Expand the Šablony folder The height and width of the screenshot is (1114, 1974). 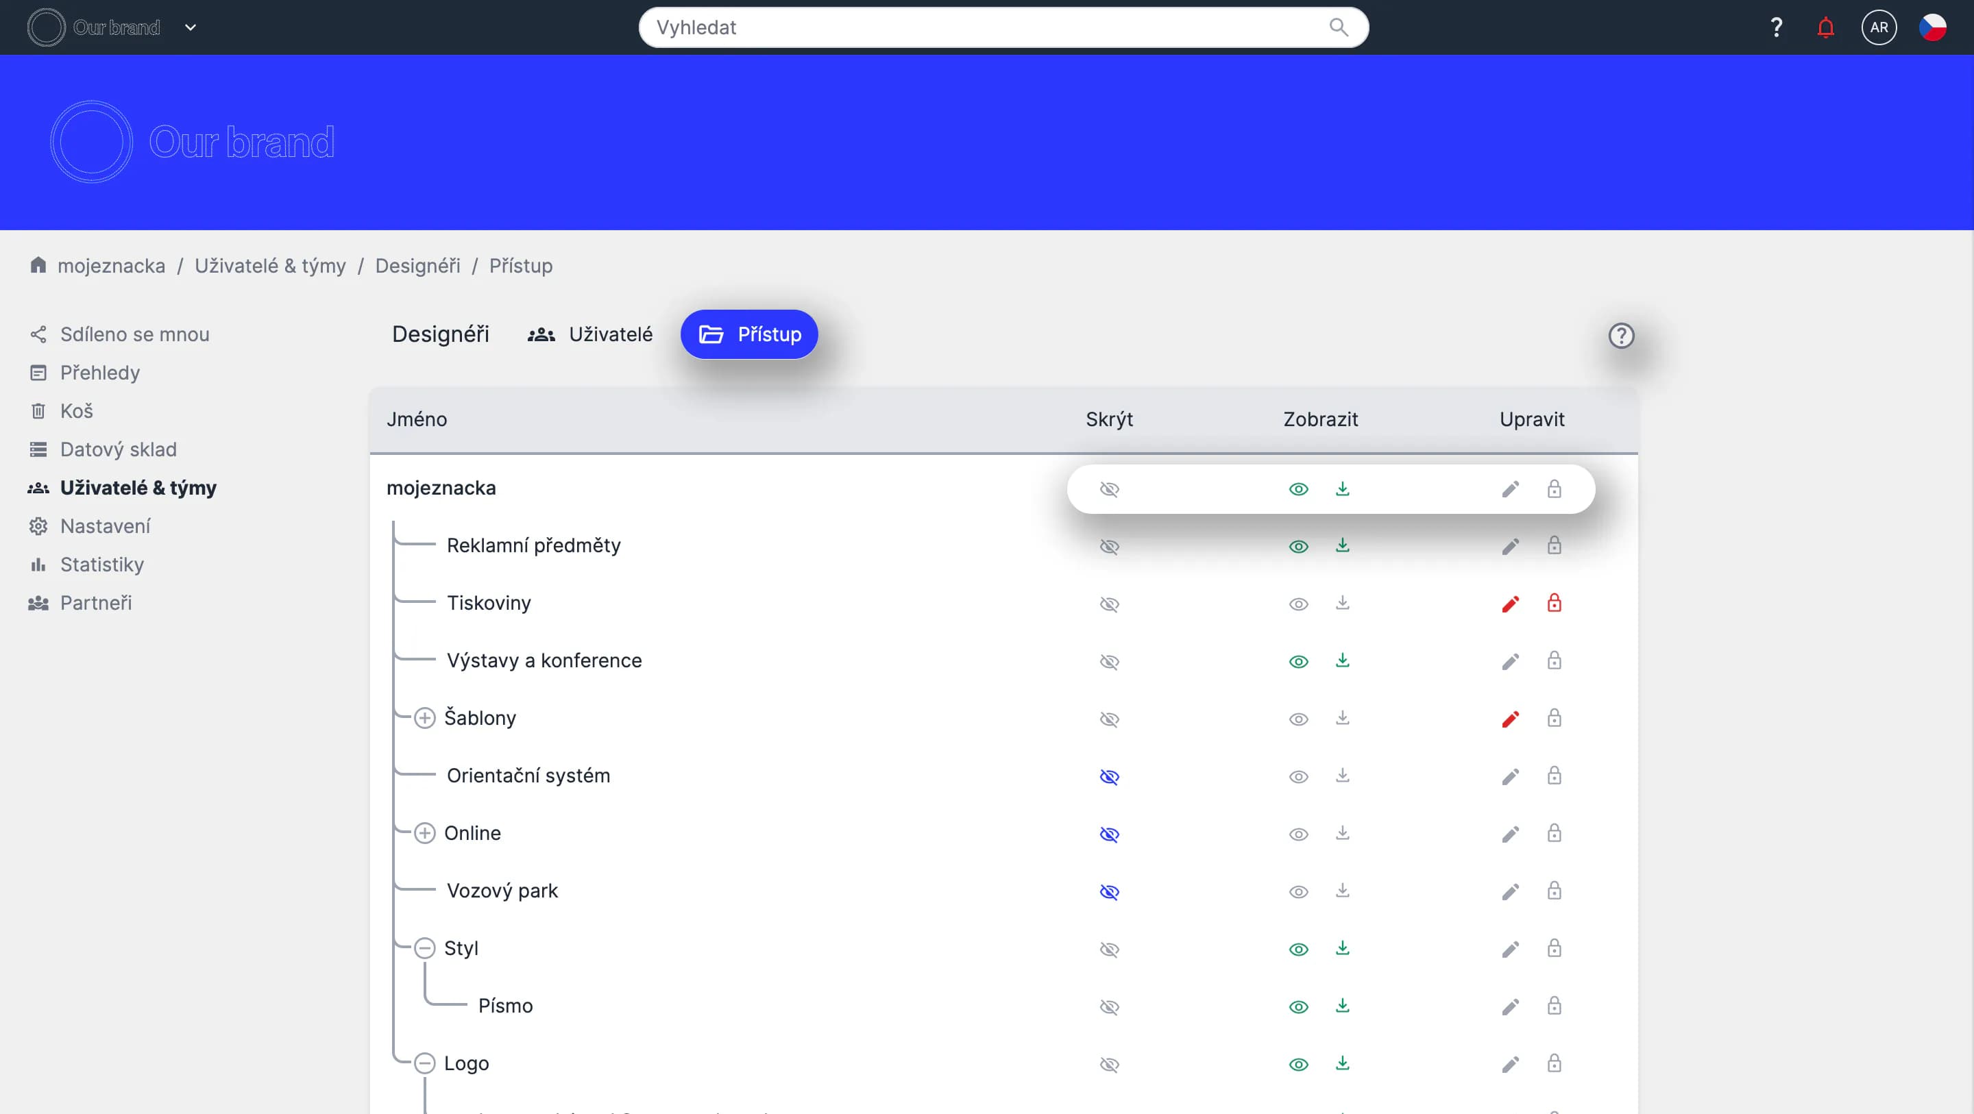[424, 718]
